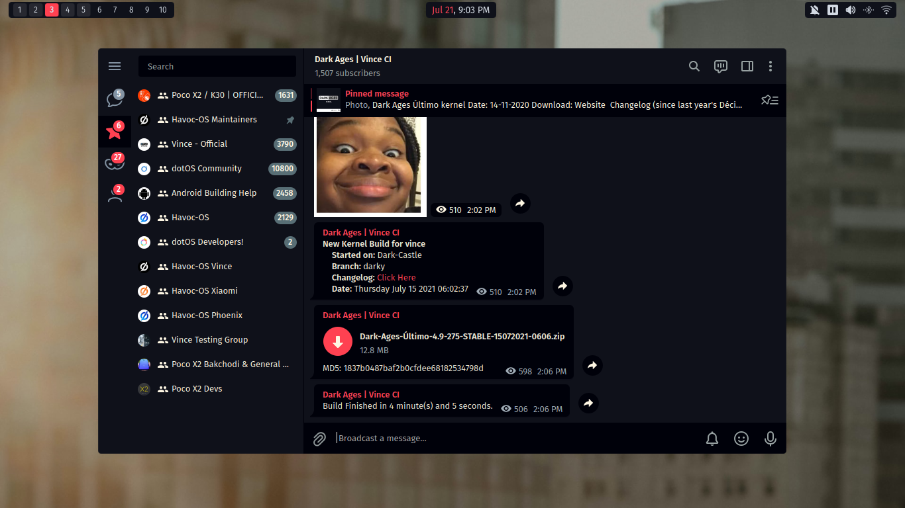
Task: Open dotOS Community chat
Action: pos(217,169)
